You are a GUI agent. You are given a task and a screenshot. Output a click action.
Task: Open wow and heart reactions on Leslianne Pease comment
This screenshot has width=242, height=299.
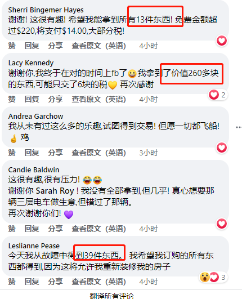click(x=213, y=277)
